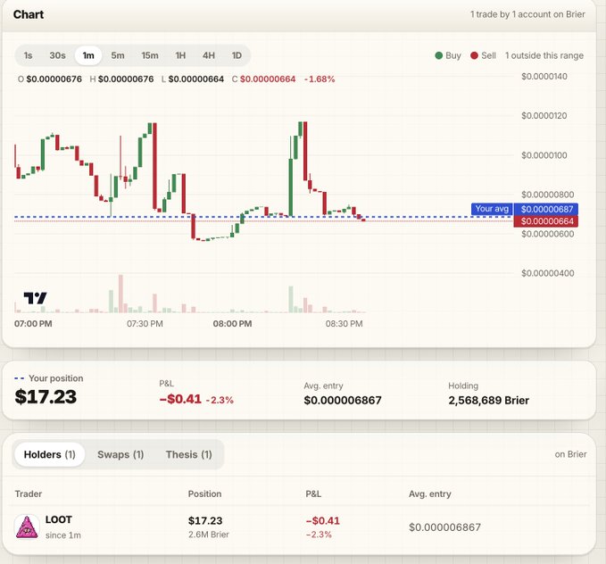The height and width of the screenshot is (564, 606).
Task: Click the red Sell legend dot
Action: pos(474,55)
